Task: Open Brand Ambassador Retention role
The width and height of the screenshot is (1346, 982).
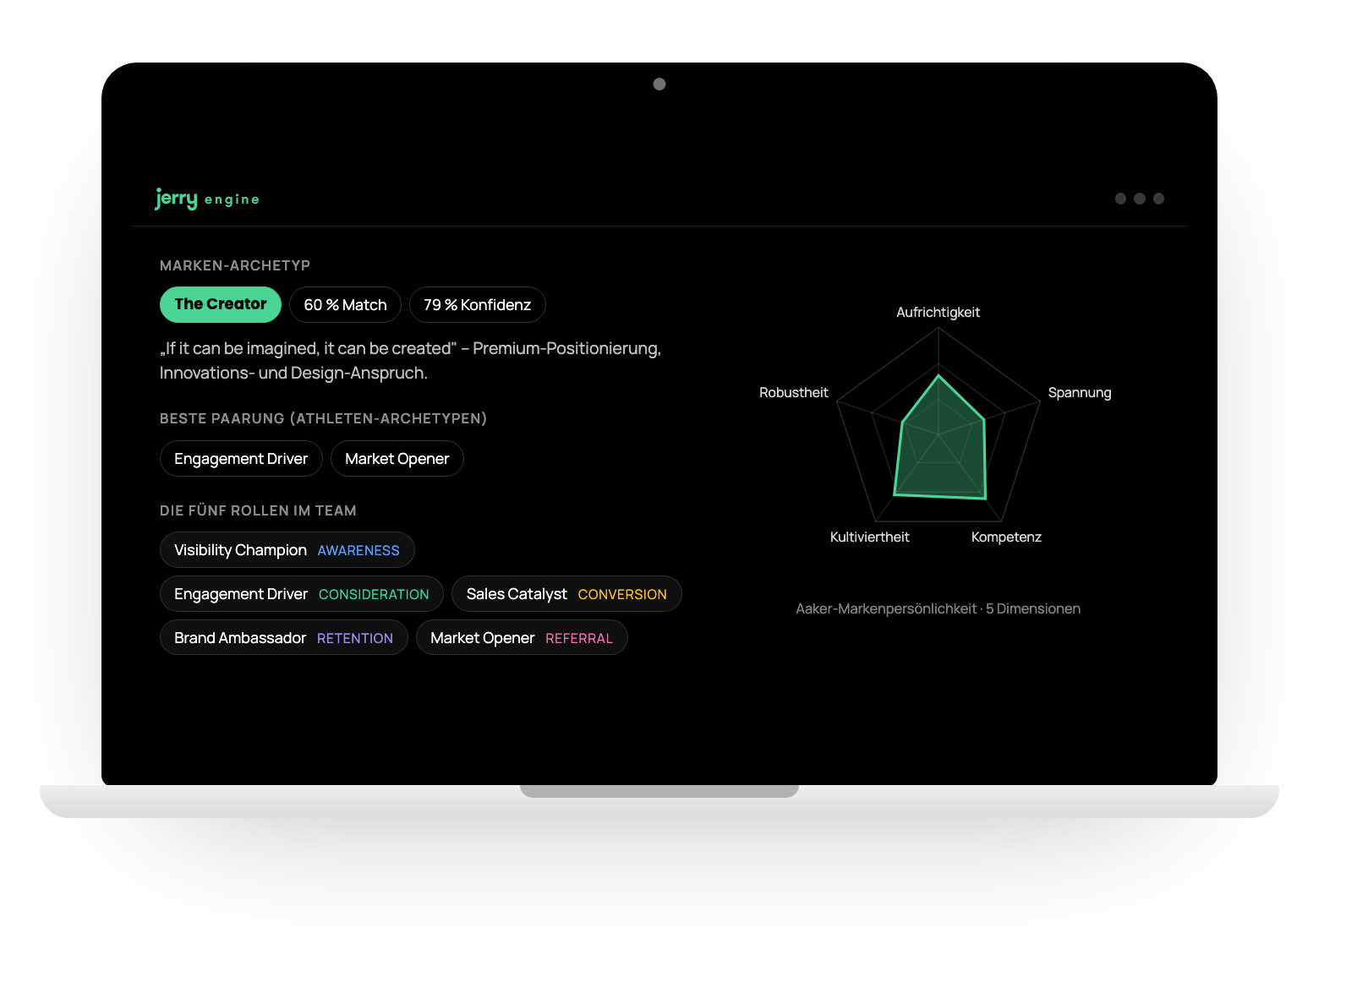Action: pyautogui.click(x=284, y=638)
